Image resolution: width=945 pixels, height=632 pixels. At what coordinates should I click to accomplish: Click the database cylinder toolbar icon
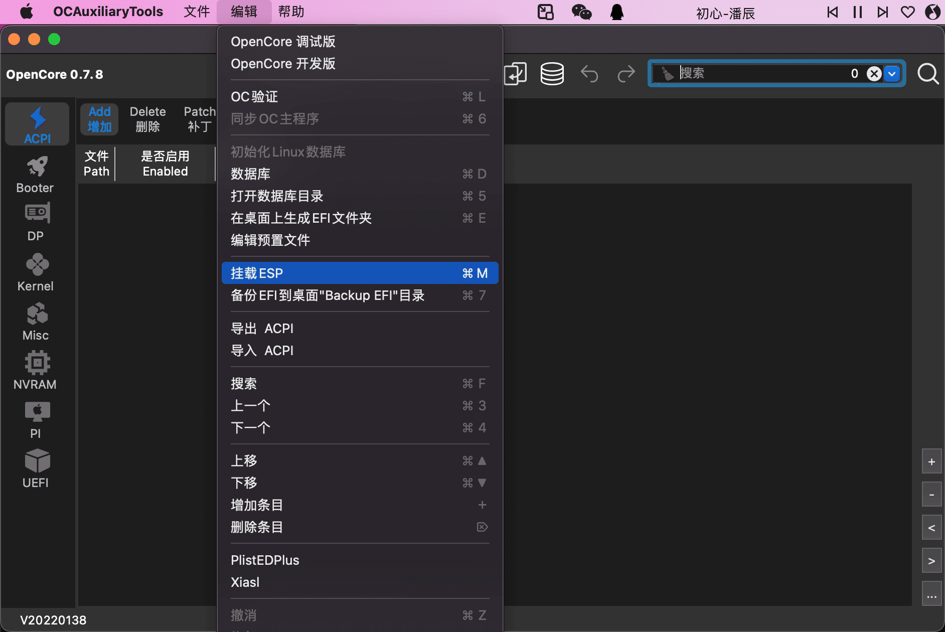pos(552,74)
